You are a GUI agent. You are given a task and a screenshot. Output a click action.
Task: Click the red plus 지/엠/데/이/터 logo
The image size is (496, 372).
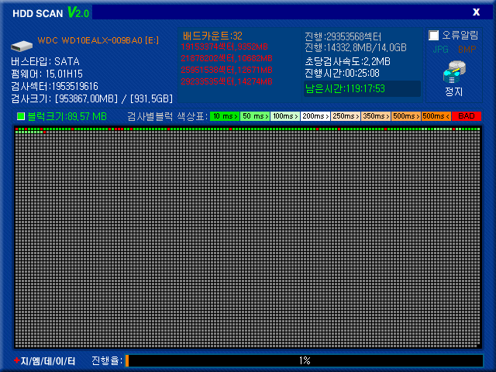tap(45, 360)
